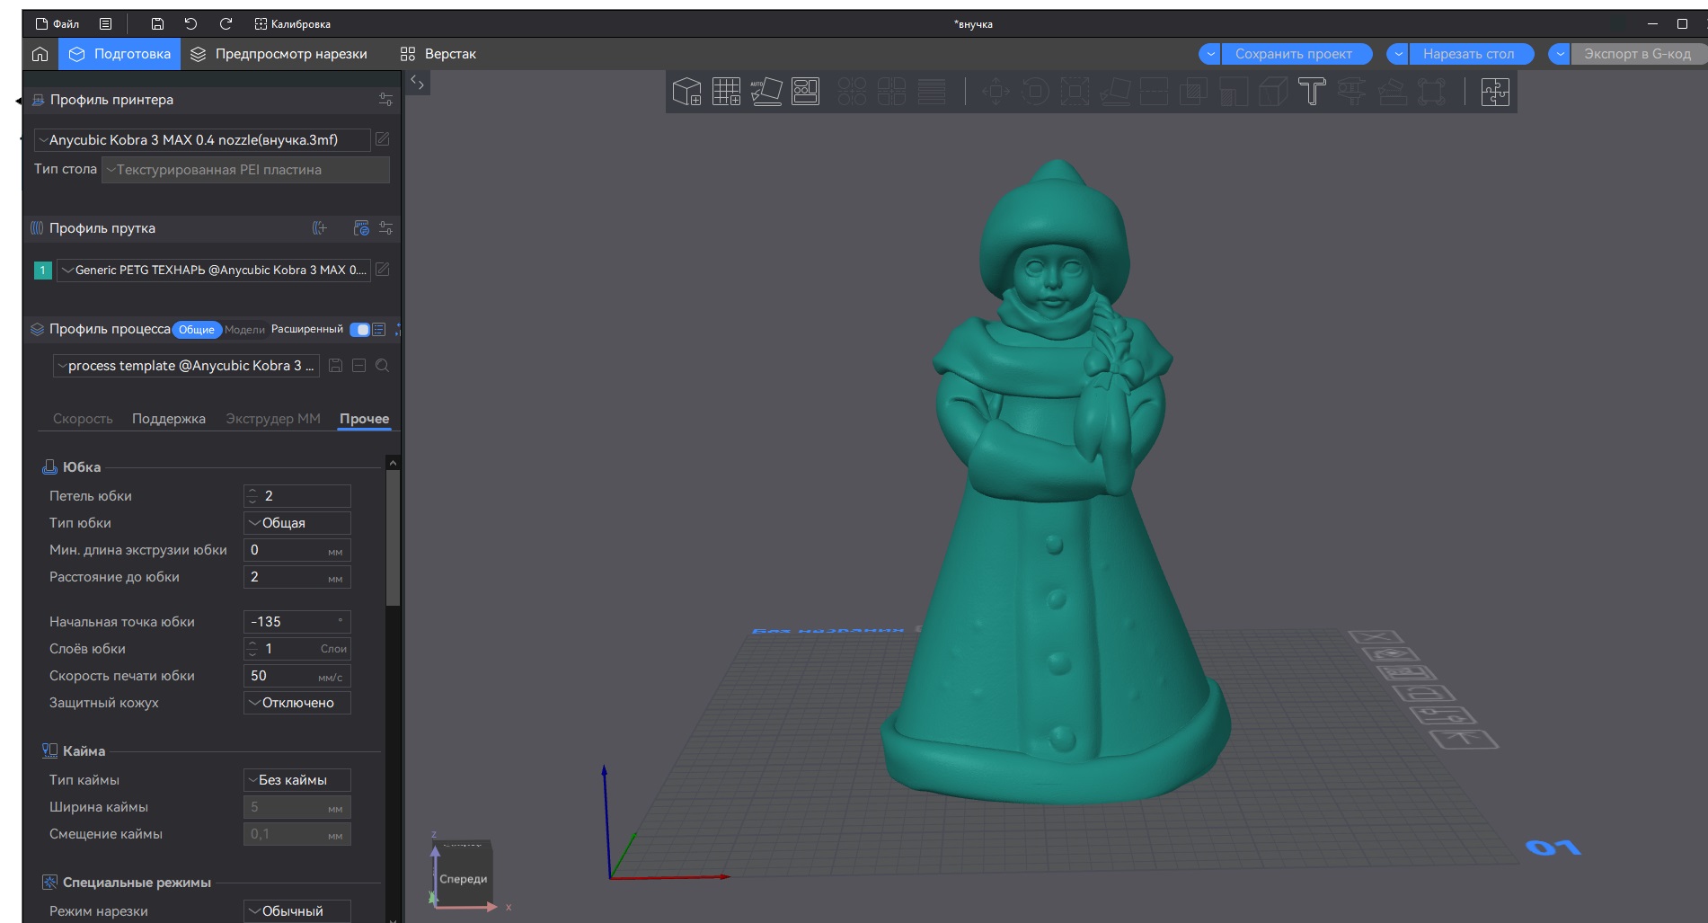Click the Add plate grid icon
The image size is (1708, 923).
pyautogui.click(x=726, y=92)
